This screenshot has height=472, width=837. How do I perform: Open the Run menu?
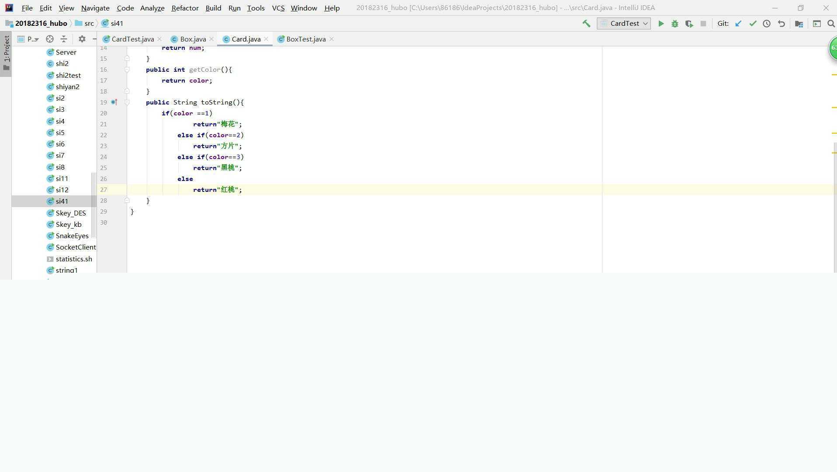(x=235, y=8)
